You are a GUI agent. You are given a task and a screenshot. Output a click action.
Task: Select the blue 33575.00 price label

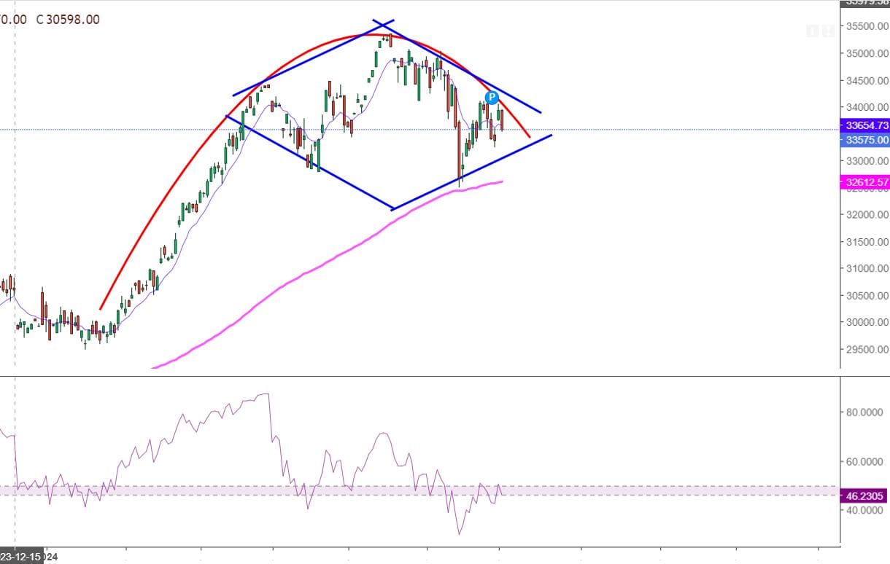[x=866, y=140]
